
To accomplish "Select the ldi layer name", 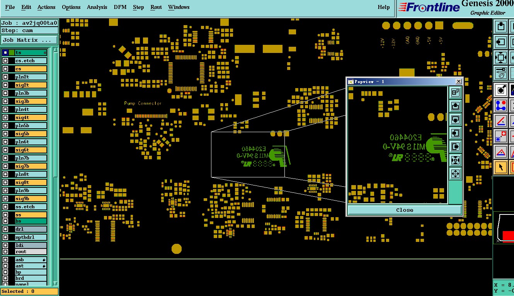I will [x=31, y=245].
